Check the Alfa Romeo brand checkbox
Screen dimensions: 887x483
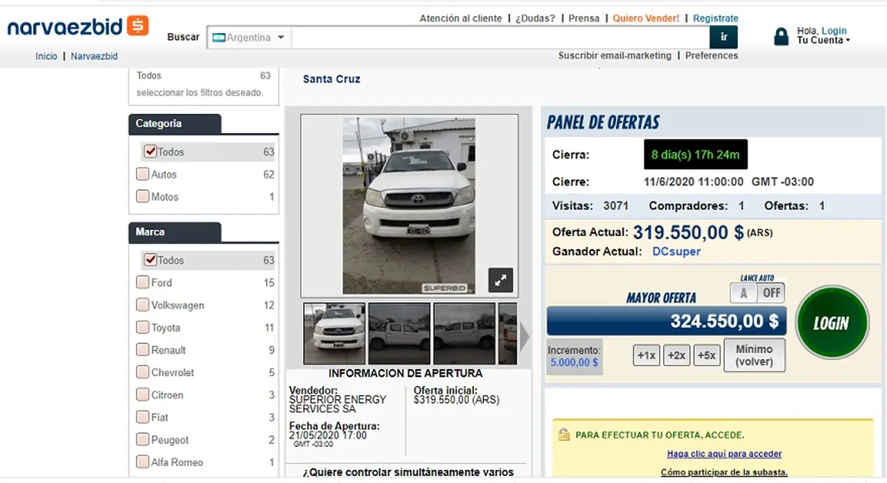pos(143,462)
